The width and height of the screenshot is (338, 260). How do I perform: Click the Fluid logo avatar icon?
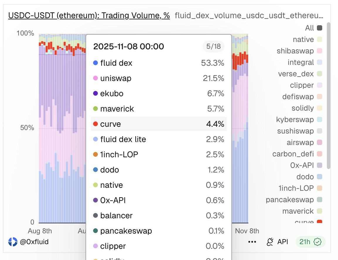point(13,242)
